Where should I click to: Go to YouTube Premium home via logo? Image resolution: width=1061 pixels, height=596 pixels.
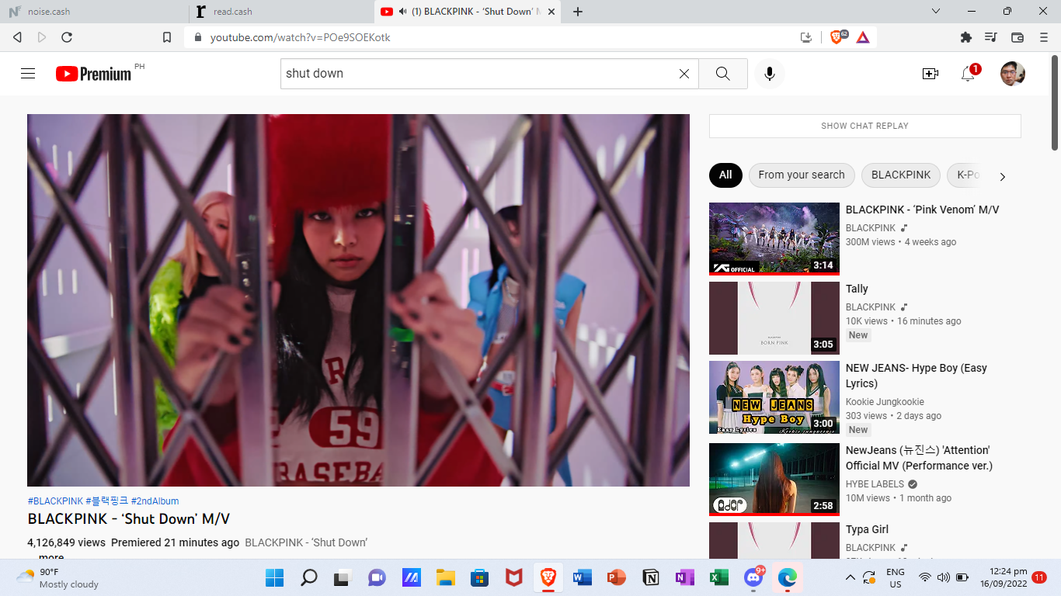click(x=94, y=74)
